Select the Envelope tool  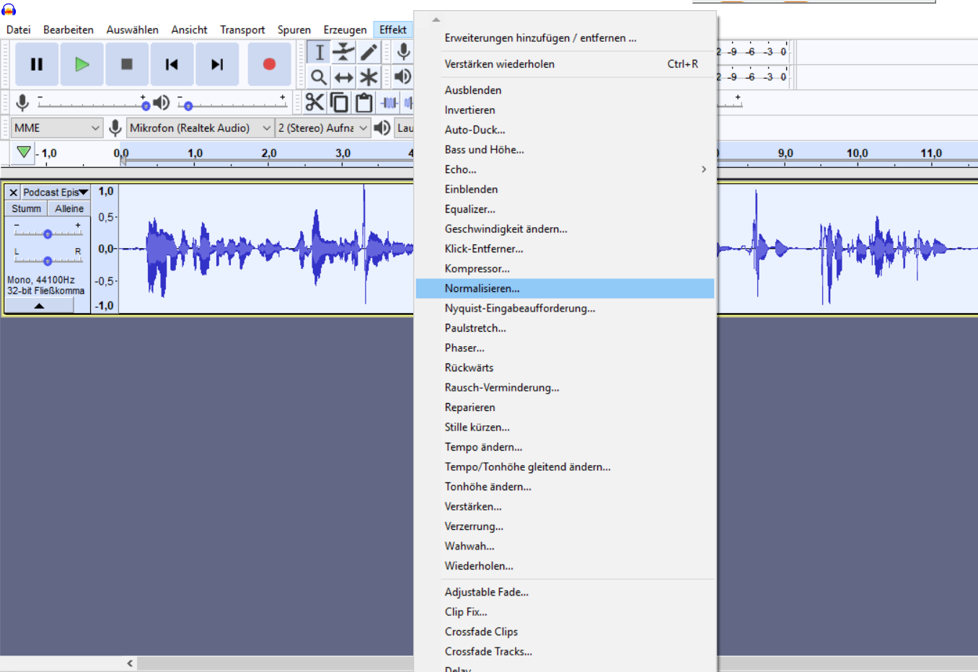[344, 52]
